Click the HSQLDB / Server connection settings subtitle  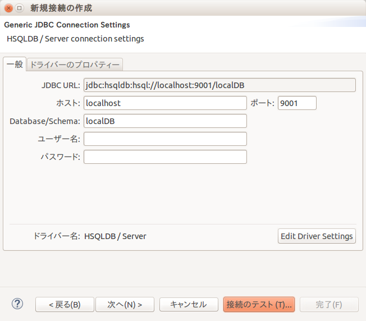[x=75, y=39]
